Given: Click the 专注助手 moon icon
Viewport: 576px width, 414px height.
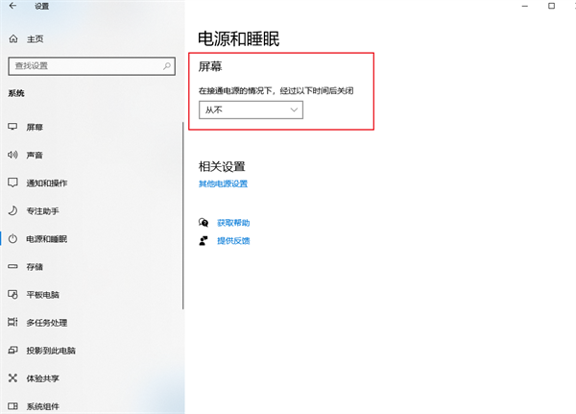Looking at the screenshot, I should pos(12,210).
